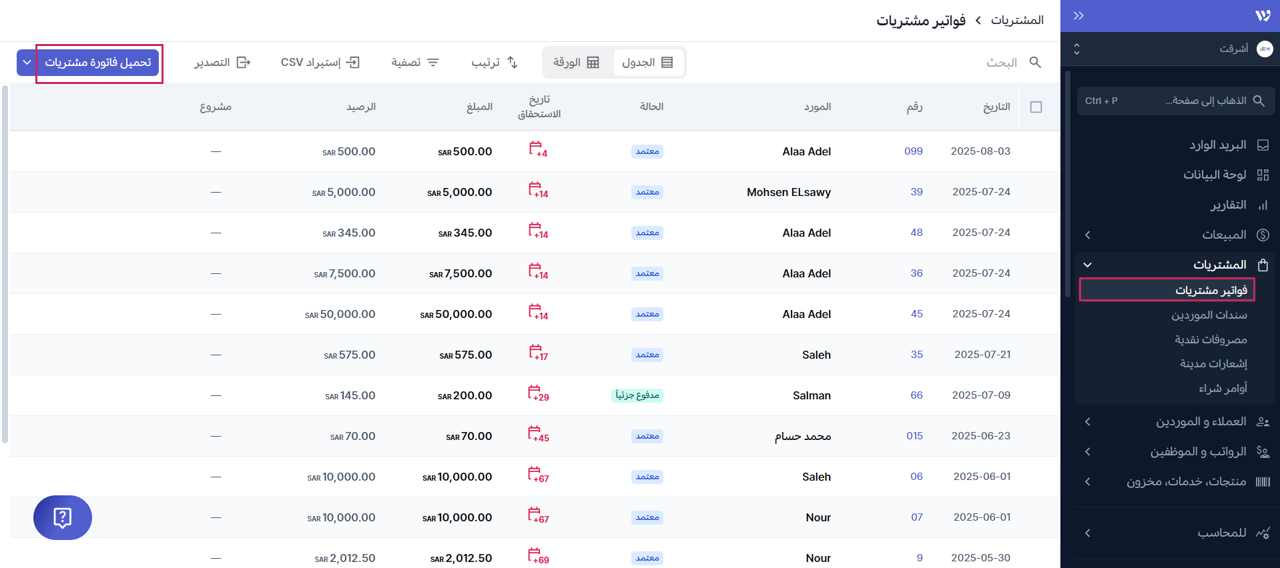Click the الذهاب إلى صفحة search field
This screenshot has width=1280, height=568.
coord(1175,101)
